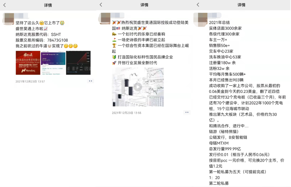
Task: Open the purple SSHT SRT Group screenshot thumbnail
Action: [x=53, y=63]
